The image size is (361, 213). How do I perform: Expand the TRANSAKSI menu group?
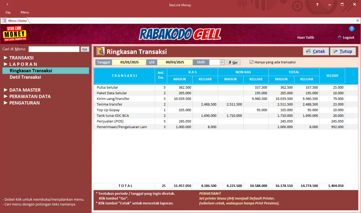click(6, 57)
